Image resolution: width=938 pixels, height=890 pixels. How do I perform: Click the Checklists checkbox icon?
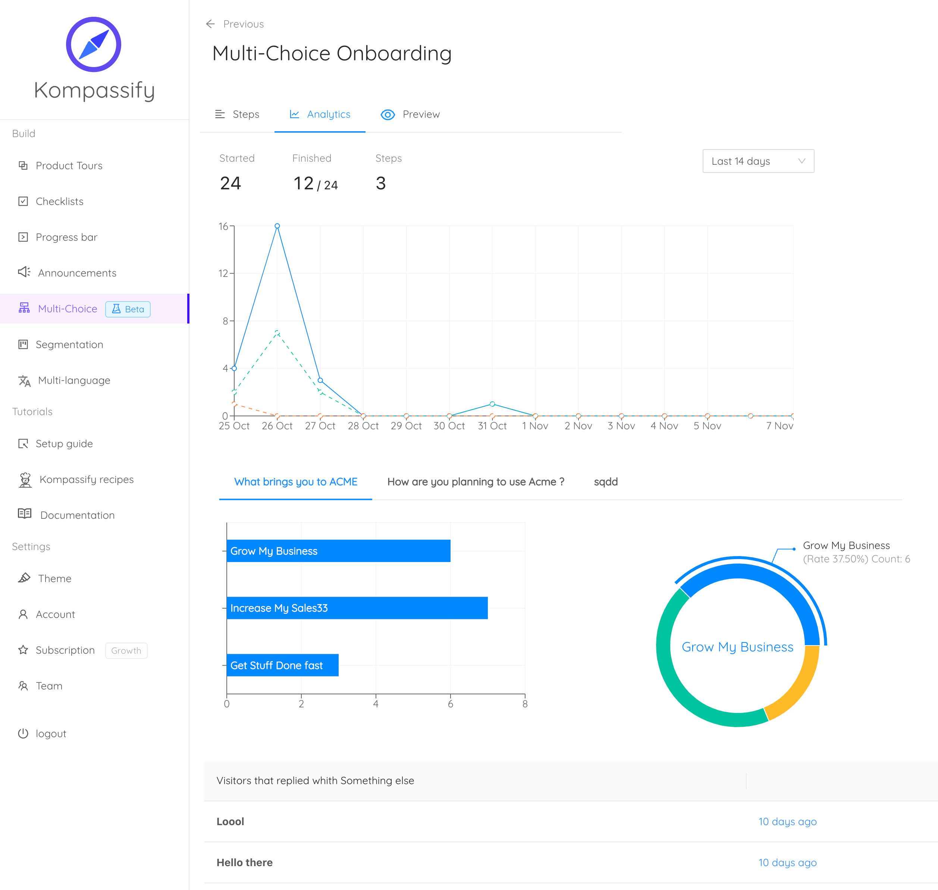(23, 201)
